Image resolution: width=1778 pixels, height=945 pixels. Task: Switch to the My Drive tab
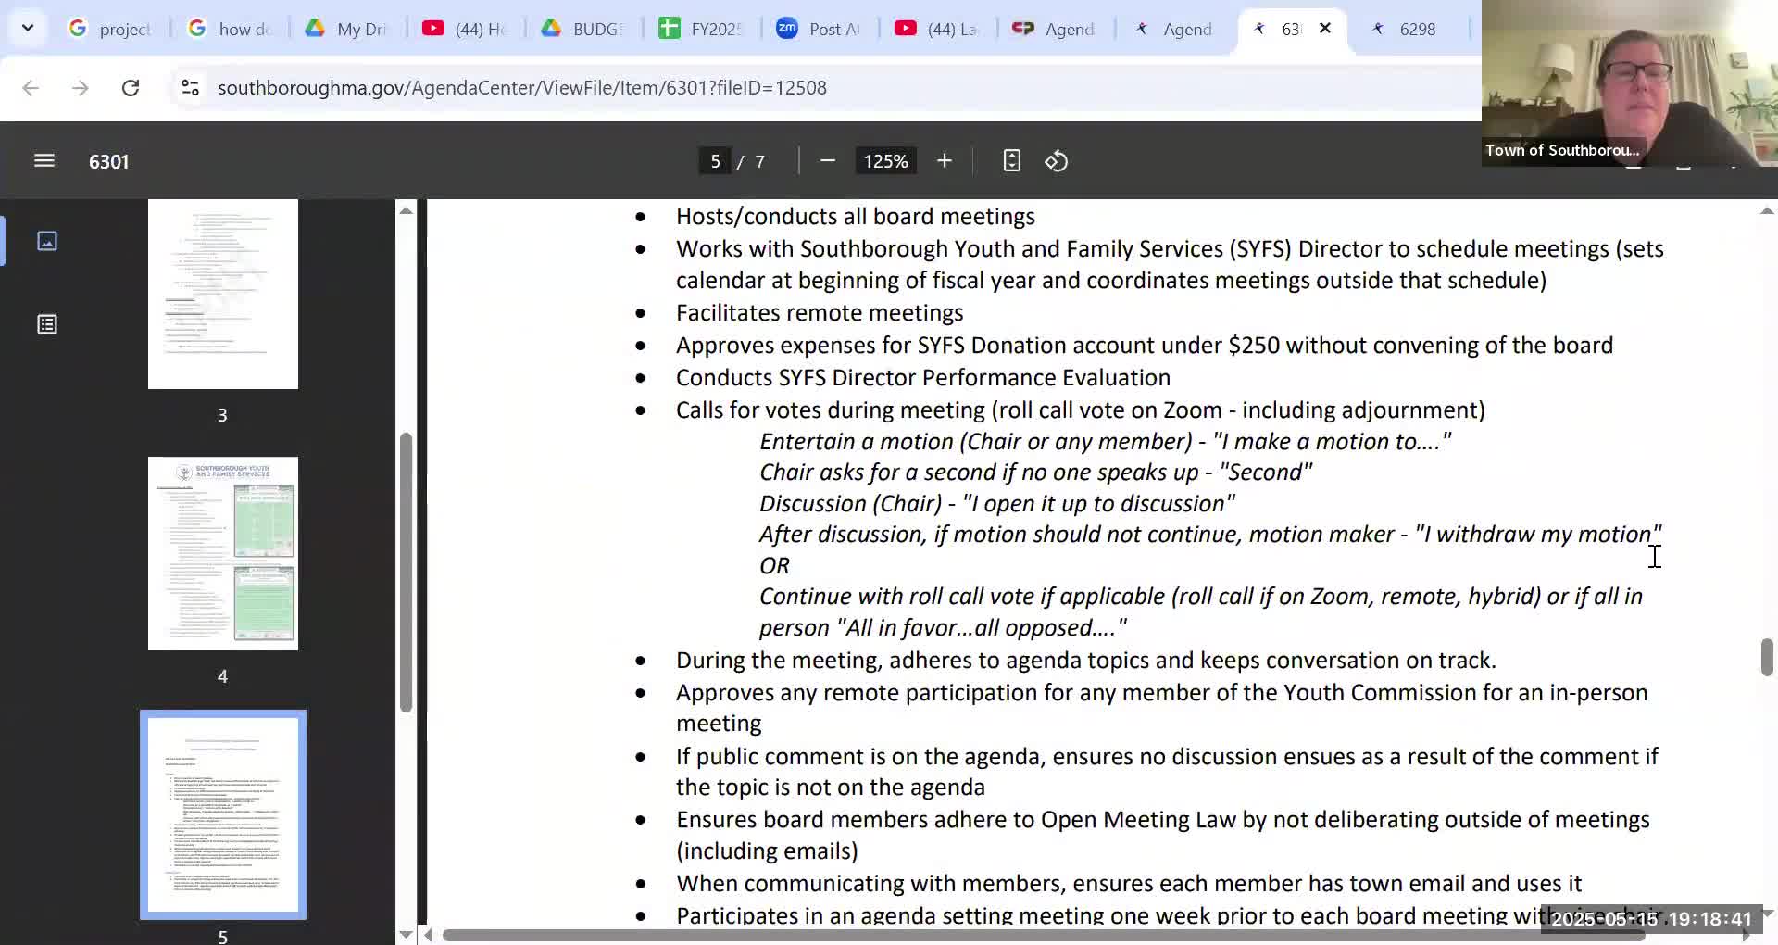tap(347, 29)
